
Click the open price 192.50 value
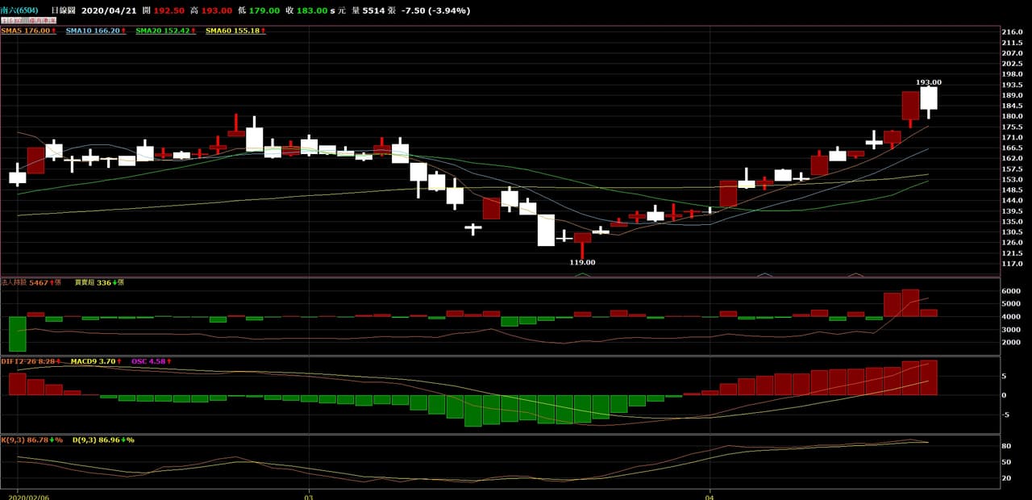(x=170, y=10)
